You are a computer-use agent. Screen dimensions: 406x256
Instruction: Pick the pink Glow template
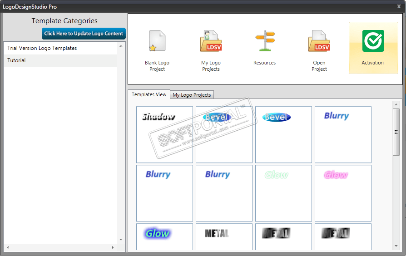click(x=343, y=193)
